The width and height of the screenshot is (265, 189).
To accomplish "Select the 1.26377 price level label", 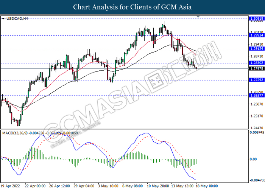I will point(257,95).
